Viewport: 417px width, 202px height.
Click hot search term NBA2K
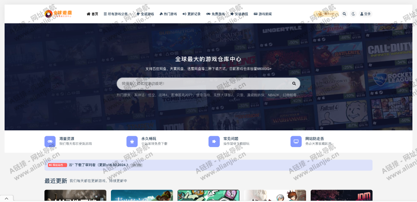pyautogui.click(x=274, y=95)
